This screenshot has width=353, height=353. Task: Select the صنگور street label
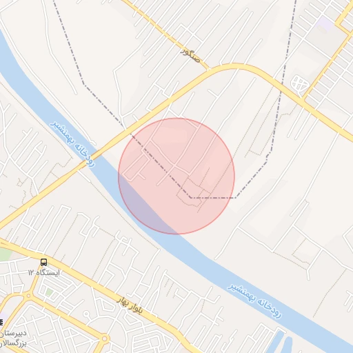point(190,55)
